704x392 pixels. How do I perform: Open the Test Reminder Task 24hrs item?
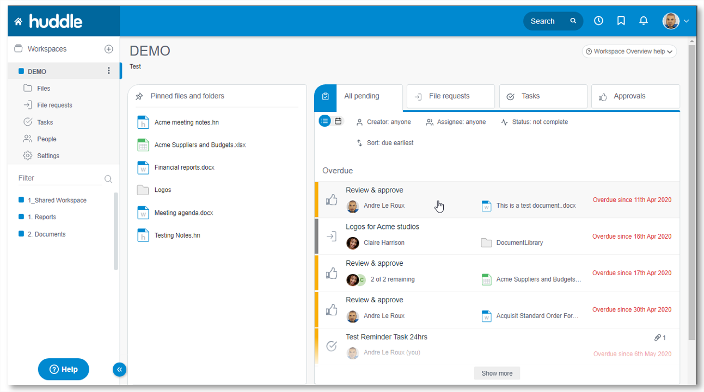coord(387,337)
